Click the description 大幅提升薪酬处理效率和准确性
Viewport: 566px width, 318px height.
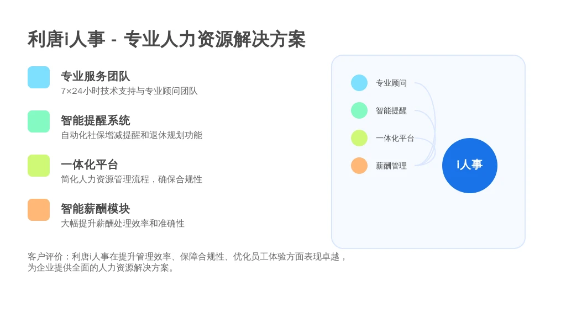(x=123, y=224)
